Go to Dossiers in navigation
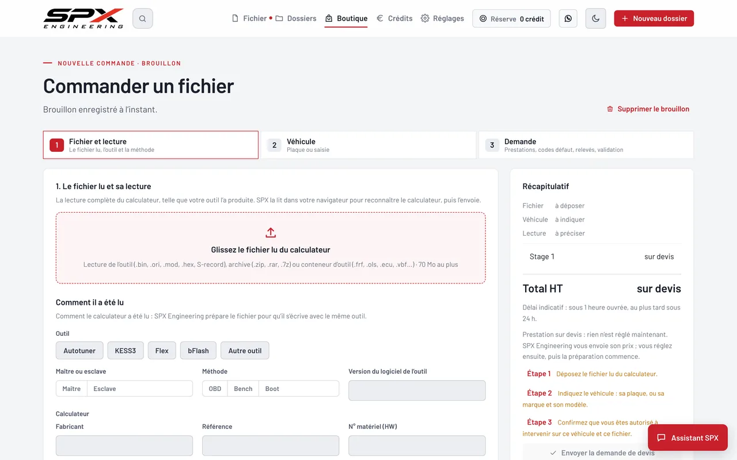This screenshot has width=737, height=460. pos(296,18)
